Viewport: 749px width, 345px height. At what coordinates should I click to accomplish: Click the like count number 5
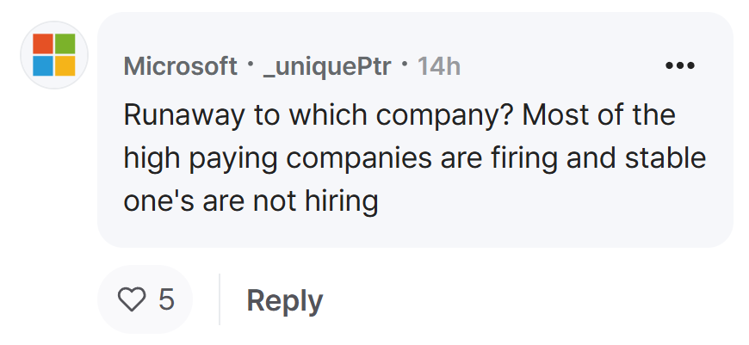click(x=166, y=299)
